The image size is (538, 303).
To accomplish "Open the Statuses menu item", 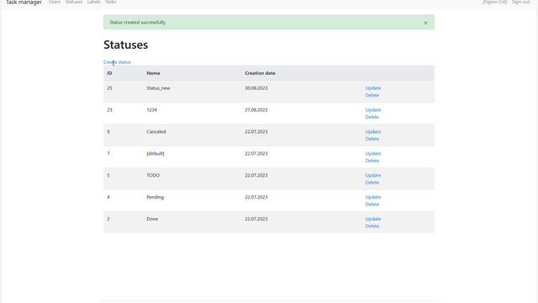I will (x=74, y=2).
